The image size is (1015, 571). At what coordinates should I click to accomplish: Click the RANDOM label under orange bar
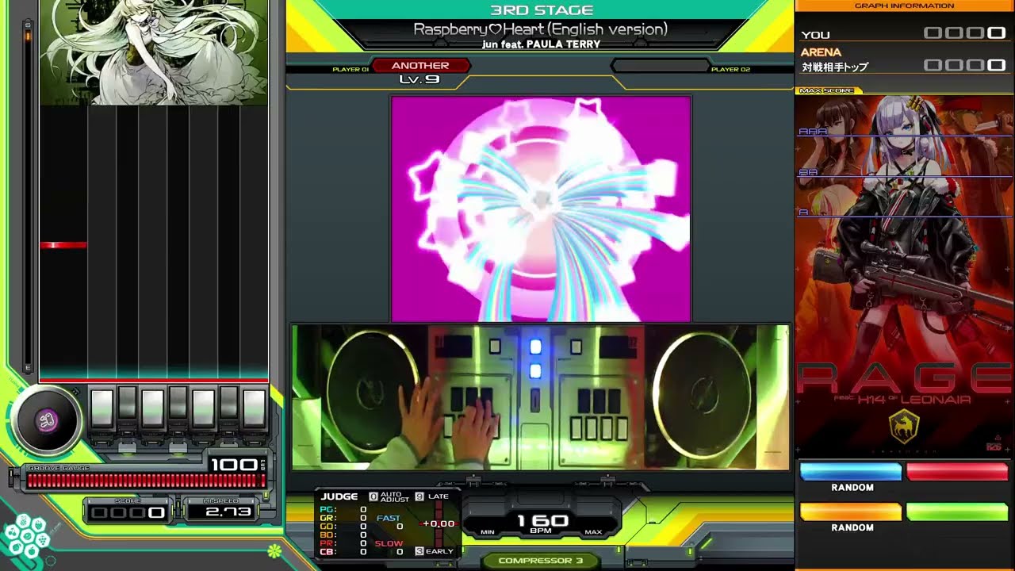click(852, 527)
